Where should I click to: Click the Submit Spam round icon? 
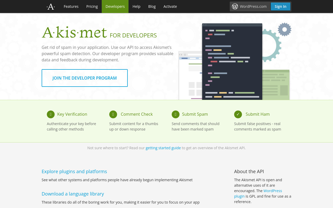click(176, 114)
